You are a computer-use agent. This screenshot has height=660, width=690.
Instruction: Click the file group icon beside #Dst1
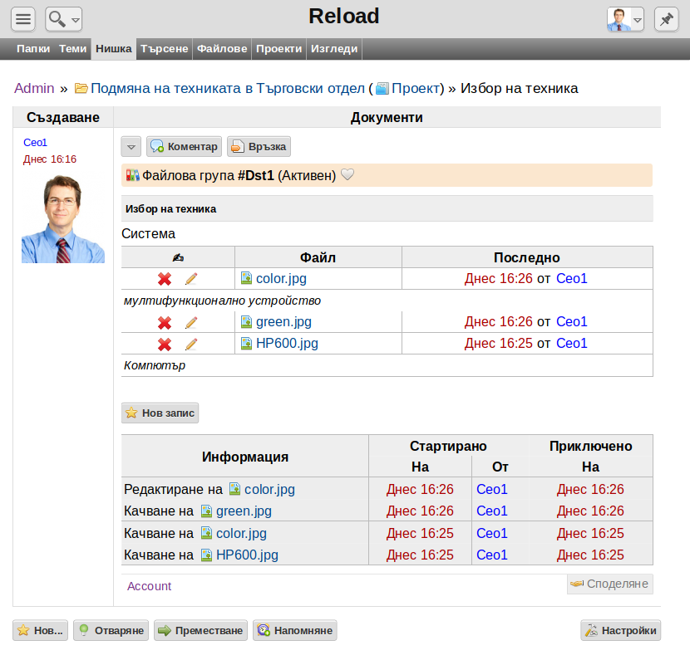[132, 175]
